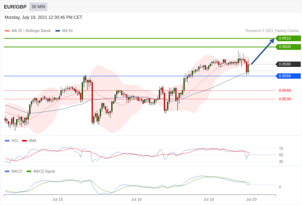Click the 0.8580 black current price tag
Viewport: 302px width, 205px height.
(x=288, y=64)
